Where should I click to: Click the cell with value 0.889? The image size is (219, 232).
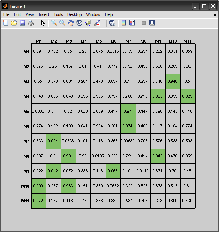[98, 111]
